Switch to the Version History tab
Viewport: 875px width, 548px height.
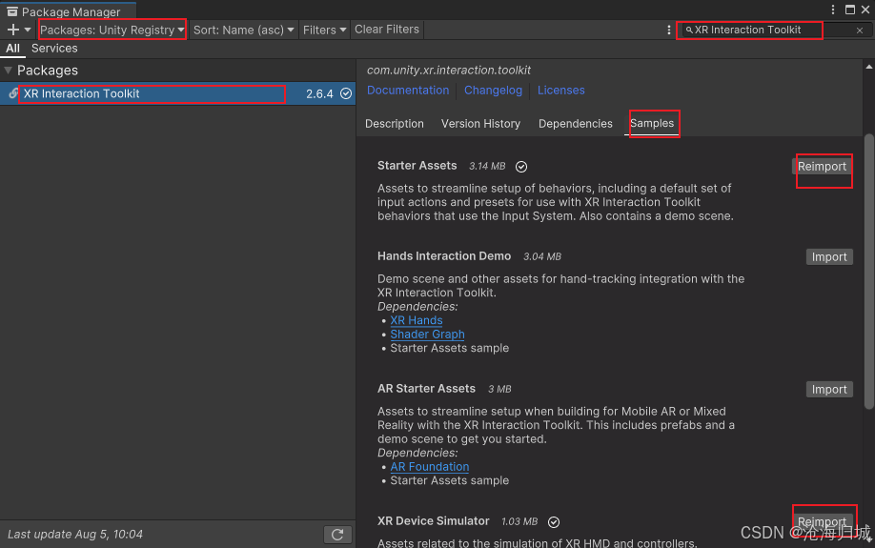click(x=480, y=124)
